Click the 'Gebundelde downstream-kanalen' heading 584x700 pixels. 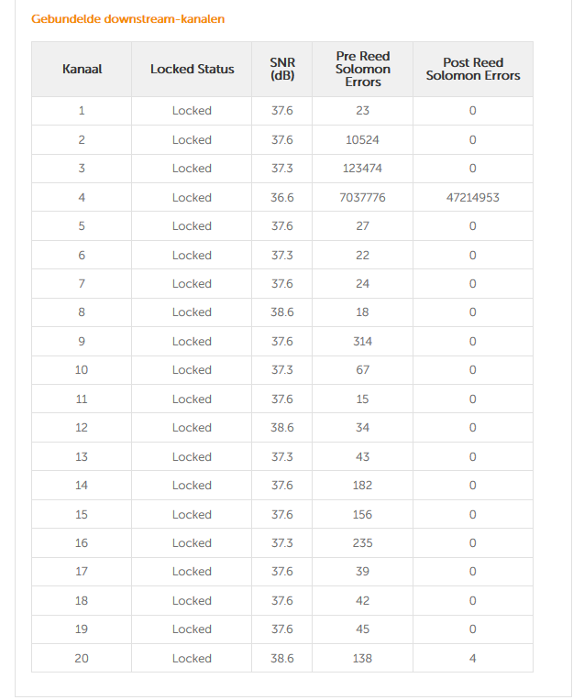(x=127, y=18)
